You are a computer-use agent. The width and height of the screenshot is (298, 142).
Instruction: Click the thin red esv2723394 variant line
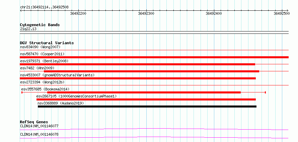[154, 85]
